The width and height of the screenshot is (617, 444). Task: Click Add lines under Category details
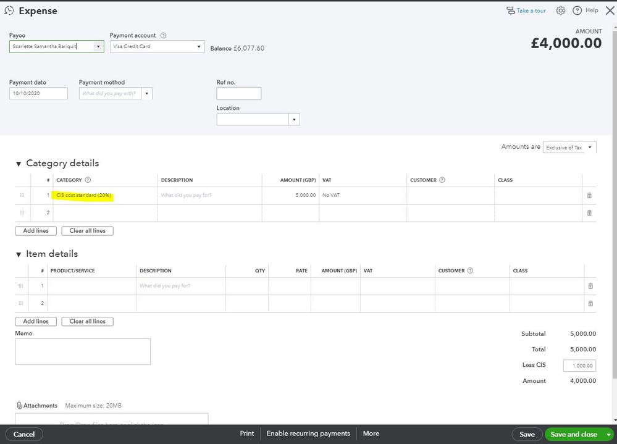pyautogui.click(x=36, y=231)
